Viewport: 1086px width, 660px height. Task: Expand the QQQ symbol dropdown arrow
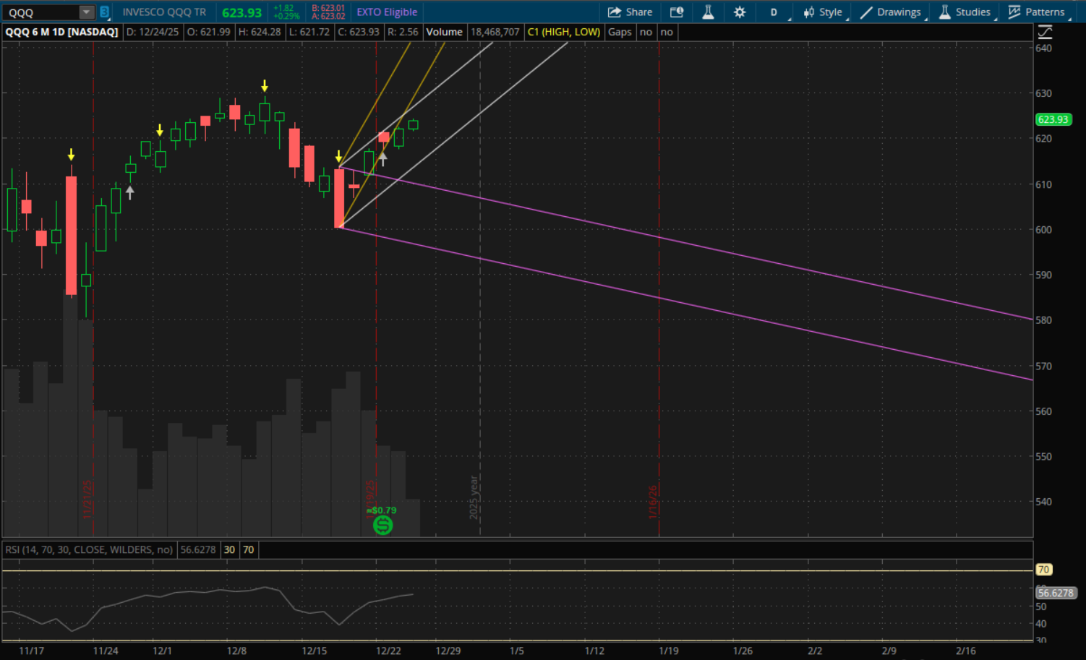coord(86,12)
